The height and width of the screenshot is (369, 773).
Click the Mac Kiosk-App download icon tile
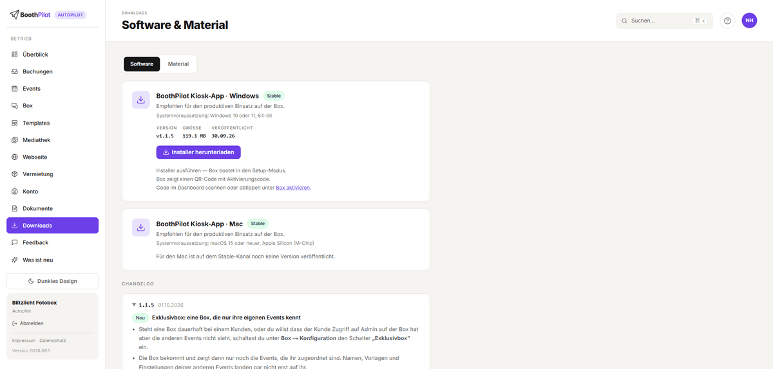141,228
